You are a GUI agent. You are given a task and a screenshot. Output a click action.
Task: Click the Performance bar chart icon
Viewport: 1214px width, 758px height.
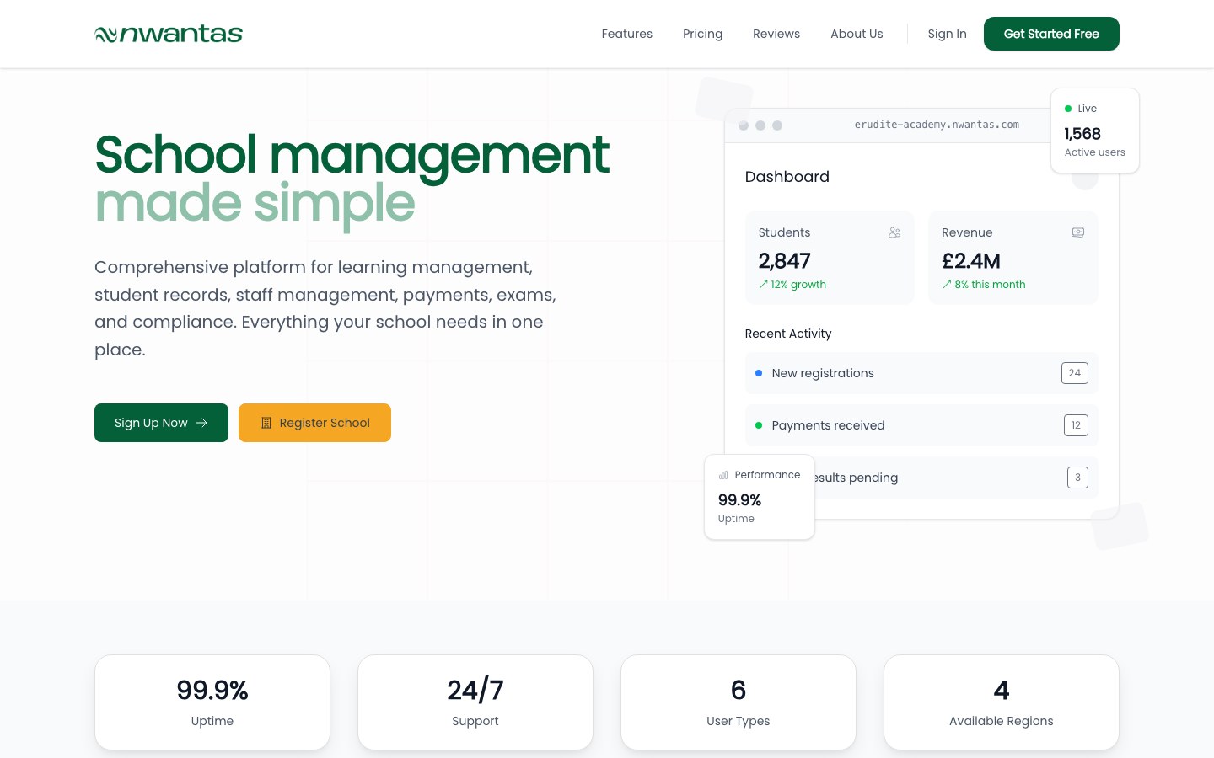click(723, 475)
